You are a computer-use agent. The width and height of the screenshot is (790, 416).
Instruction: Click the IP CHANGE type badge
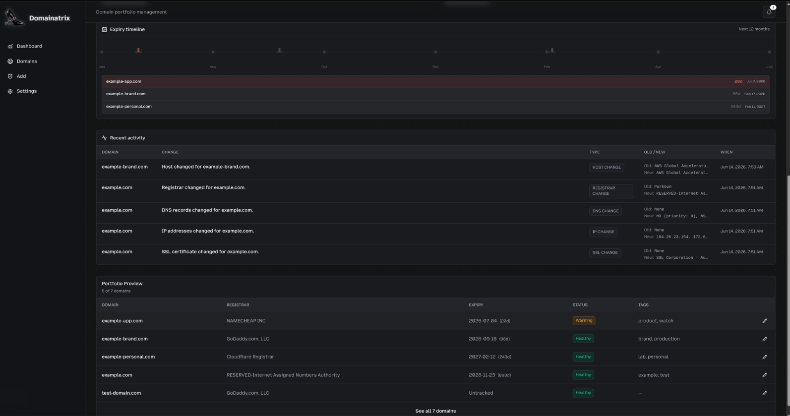point(603,232)
